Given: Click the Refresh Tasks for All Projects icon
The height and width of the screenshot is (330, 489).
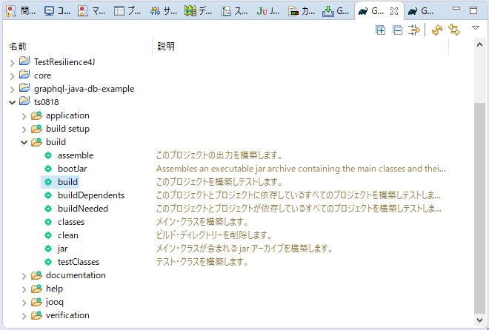Looking at the screenshot, I should pos(437,30).
